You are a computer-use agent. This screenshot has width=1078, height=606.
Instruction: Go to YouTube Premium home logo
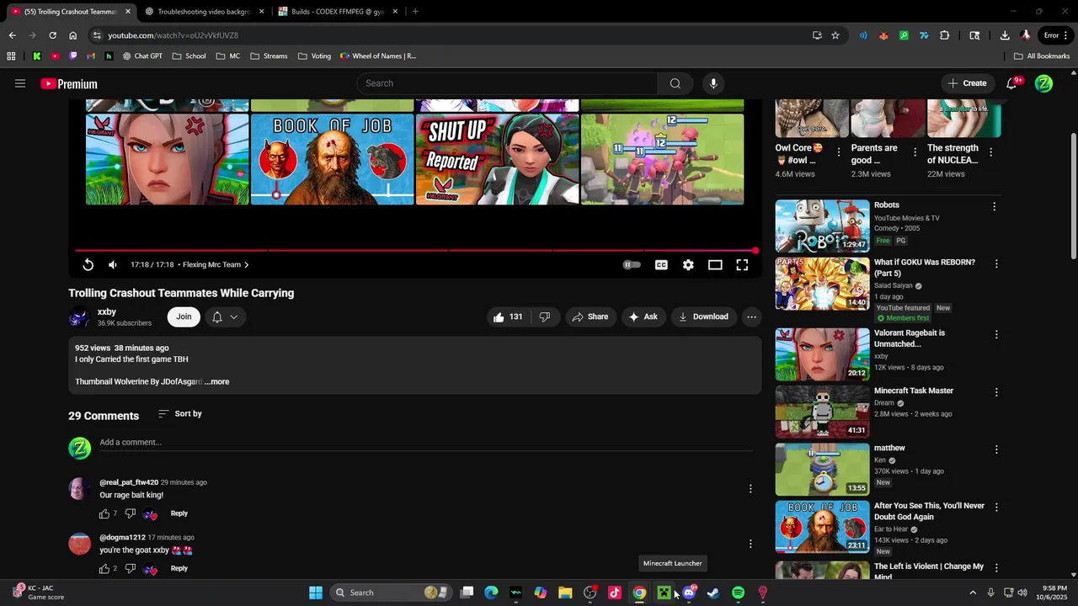coord(69,83)
